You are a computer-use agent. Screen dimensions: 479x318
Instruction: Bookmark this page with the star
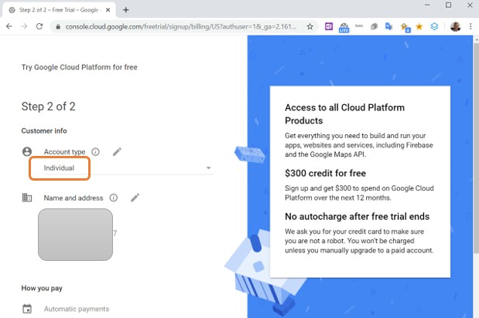(x=310, y=26)
